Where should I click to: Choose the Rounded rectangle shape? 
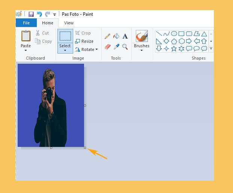[189, 34]
